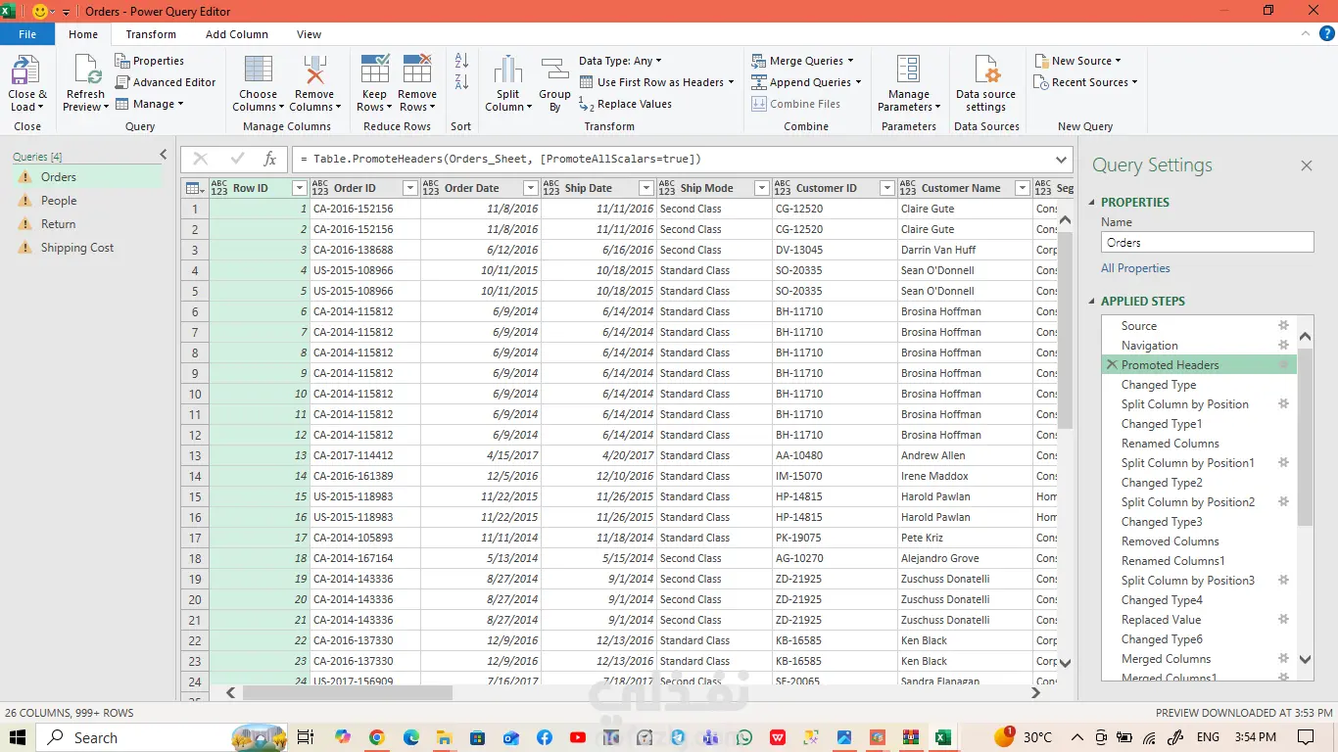Open the gear settings for the Navigation step
This screenshot has width=1338, height=752.
[x=1283, y=346]
